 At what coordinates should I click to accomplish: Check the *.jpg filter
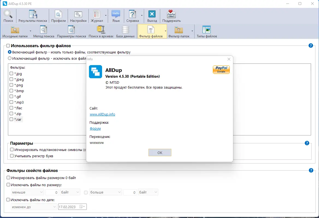(x=11, y=74)
